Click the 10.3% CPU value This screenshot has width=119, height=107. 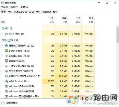click(x=51, y=81)
